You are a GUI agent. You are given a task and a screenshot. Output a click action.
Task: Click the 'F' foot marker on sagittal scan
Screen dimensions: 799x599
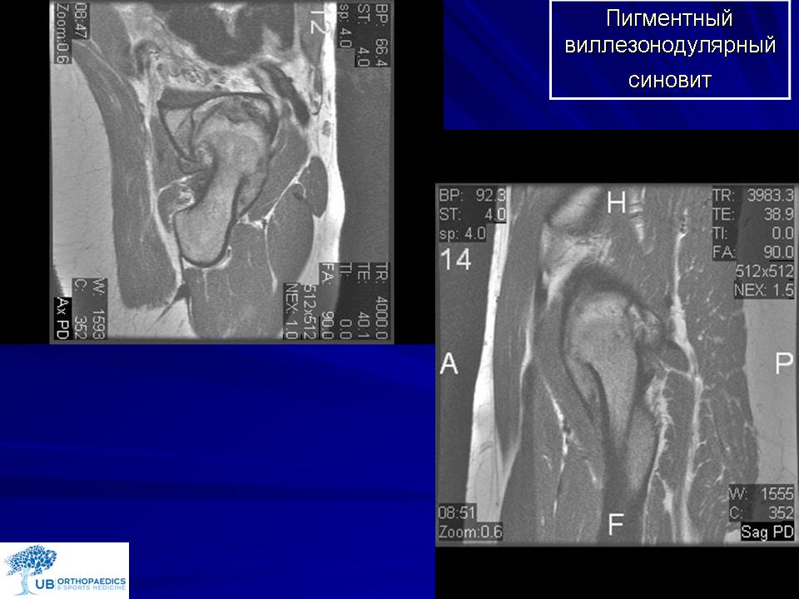616,525
